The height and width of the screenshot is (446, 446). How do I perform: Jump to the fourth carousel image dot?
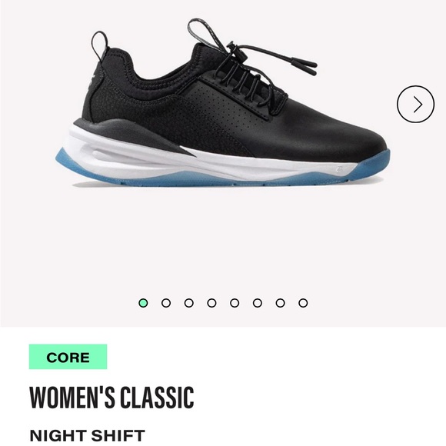coord(211,303)
